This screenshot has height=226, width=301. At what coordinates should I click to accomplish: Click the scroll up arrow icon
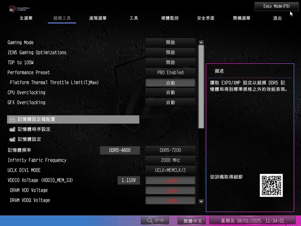201,43
